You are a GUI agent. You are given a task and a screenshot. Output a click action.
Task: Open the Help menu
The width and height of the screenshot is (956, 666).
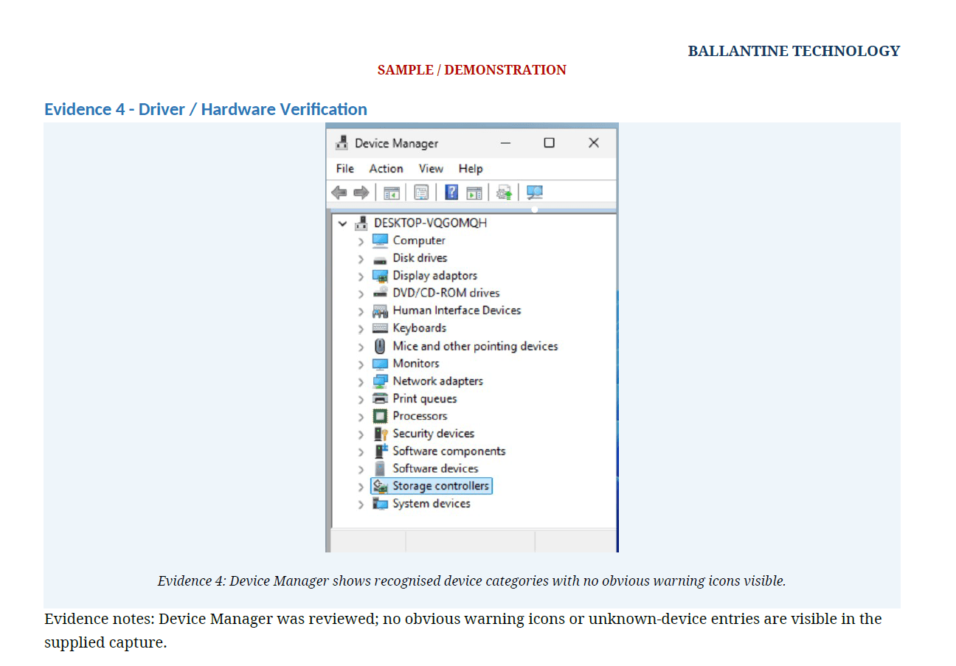tap(470, 168)
